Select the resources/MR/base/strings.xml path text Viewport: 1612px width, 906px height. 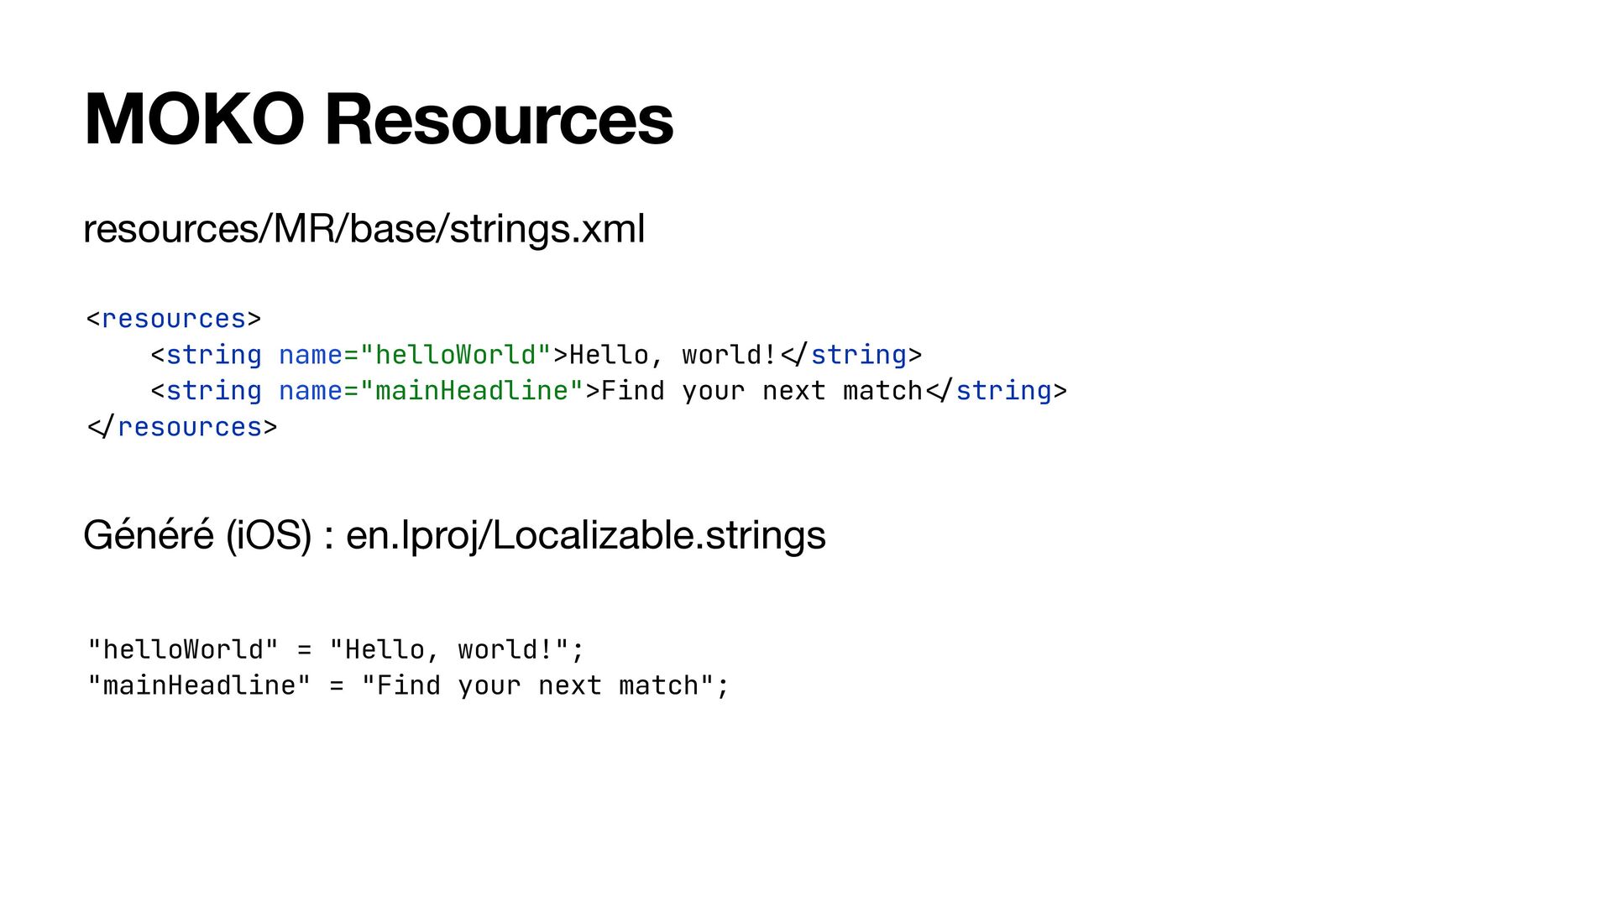pos(364,229)
